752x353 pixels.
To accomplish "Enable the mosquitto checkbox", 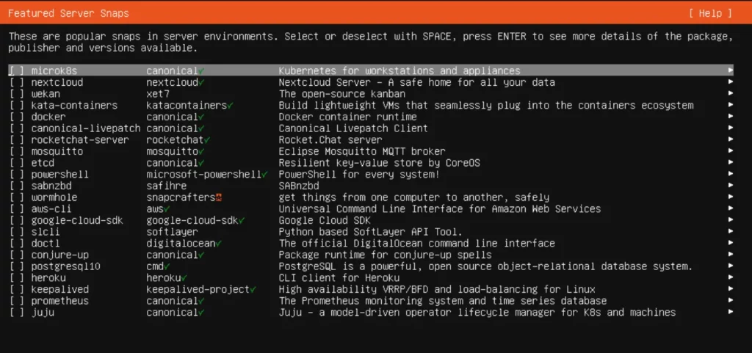I will [x=16, y=151].
